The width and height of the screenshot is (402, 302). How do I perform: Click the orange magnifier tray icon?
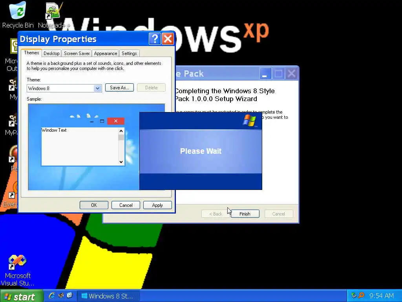(361, 296)
